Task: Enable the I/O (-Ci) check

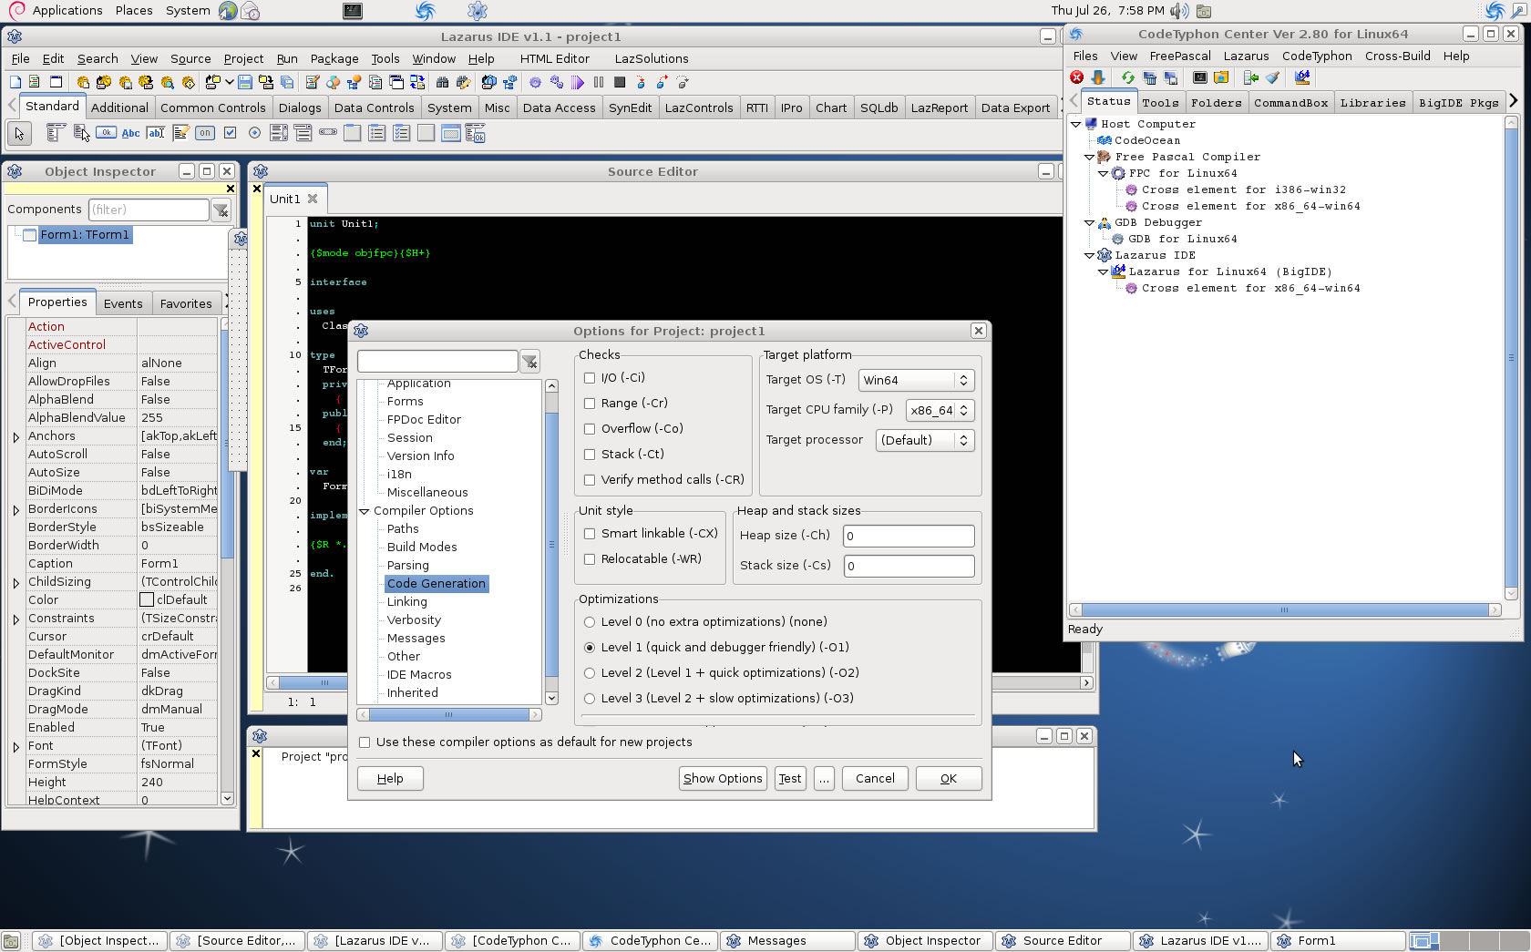Action: (x=590, y=378)
